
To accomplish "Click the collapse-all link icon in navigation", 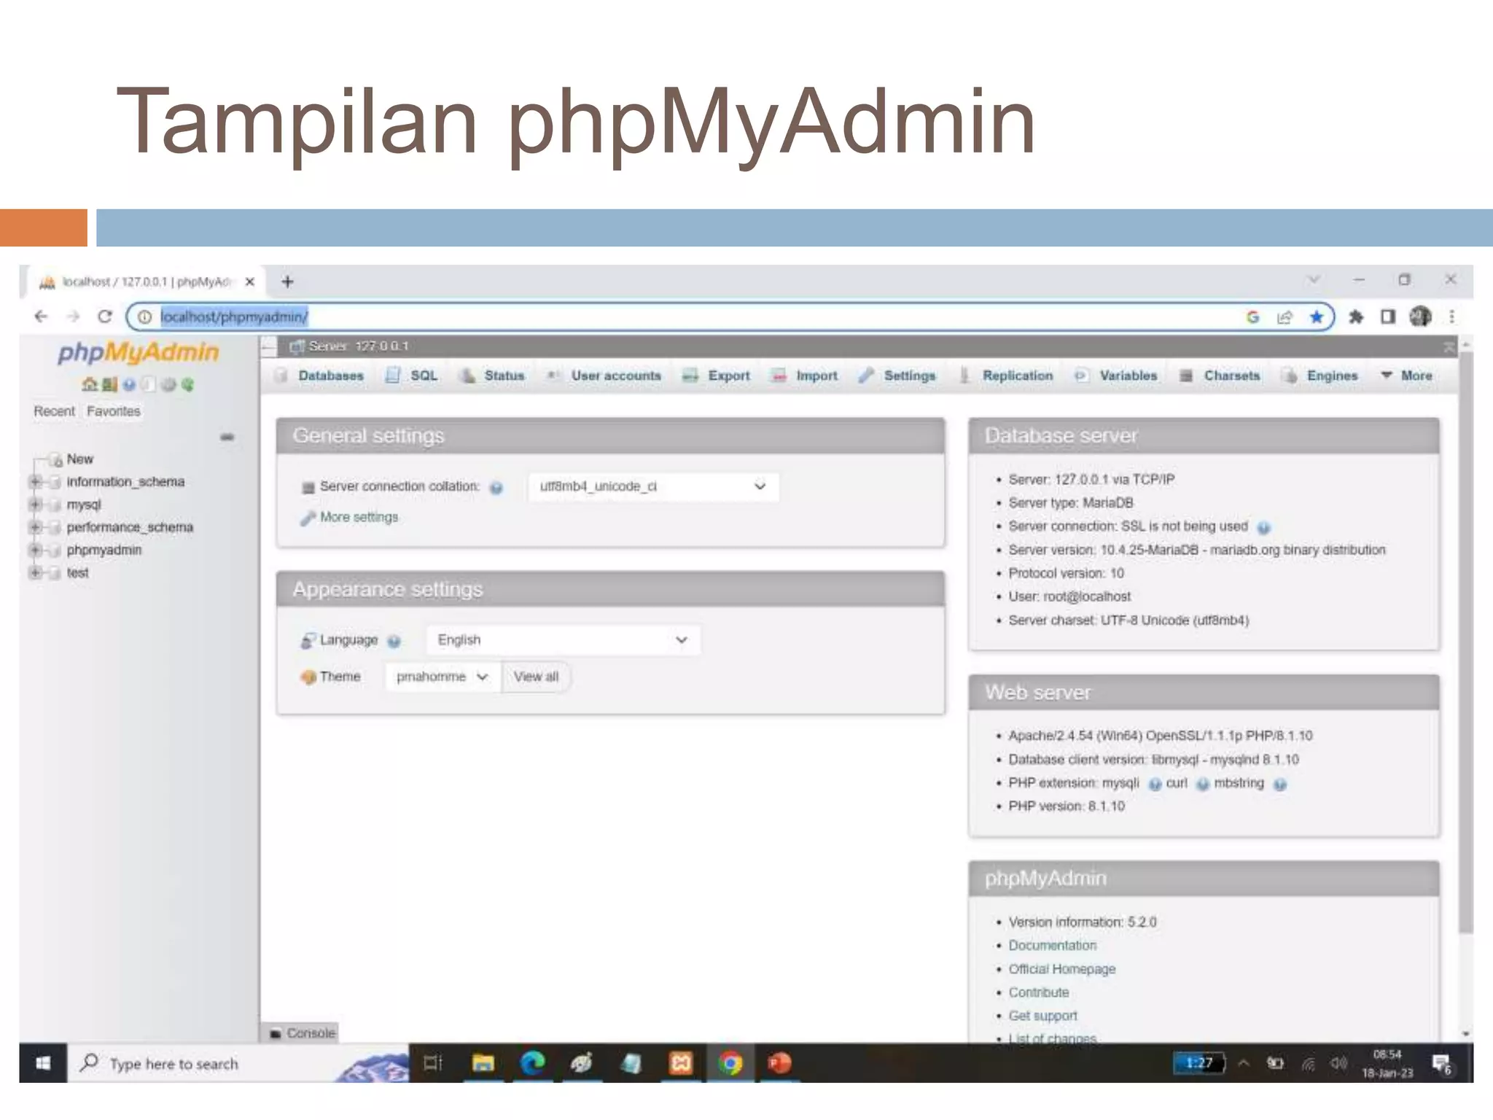I will pyautogui.click(x=227, y=437).
